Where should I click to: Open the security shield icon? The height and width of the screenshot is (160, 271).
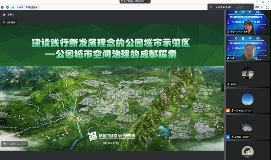point(7,7)
